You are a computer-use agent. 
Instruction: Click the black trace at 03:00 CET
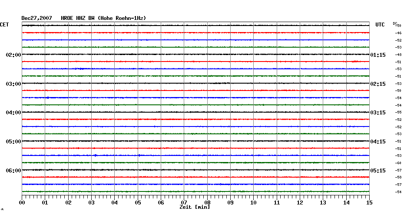coord(195,83)
